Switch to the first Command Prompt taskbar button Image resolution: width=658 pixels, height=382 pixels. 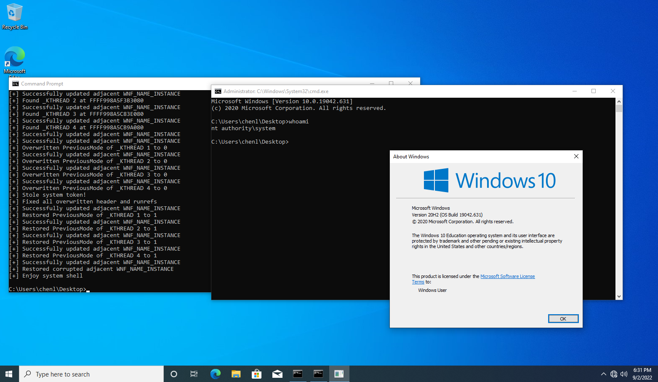[x=298, y=374]
